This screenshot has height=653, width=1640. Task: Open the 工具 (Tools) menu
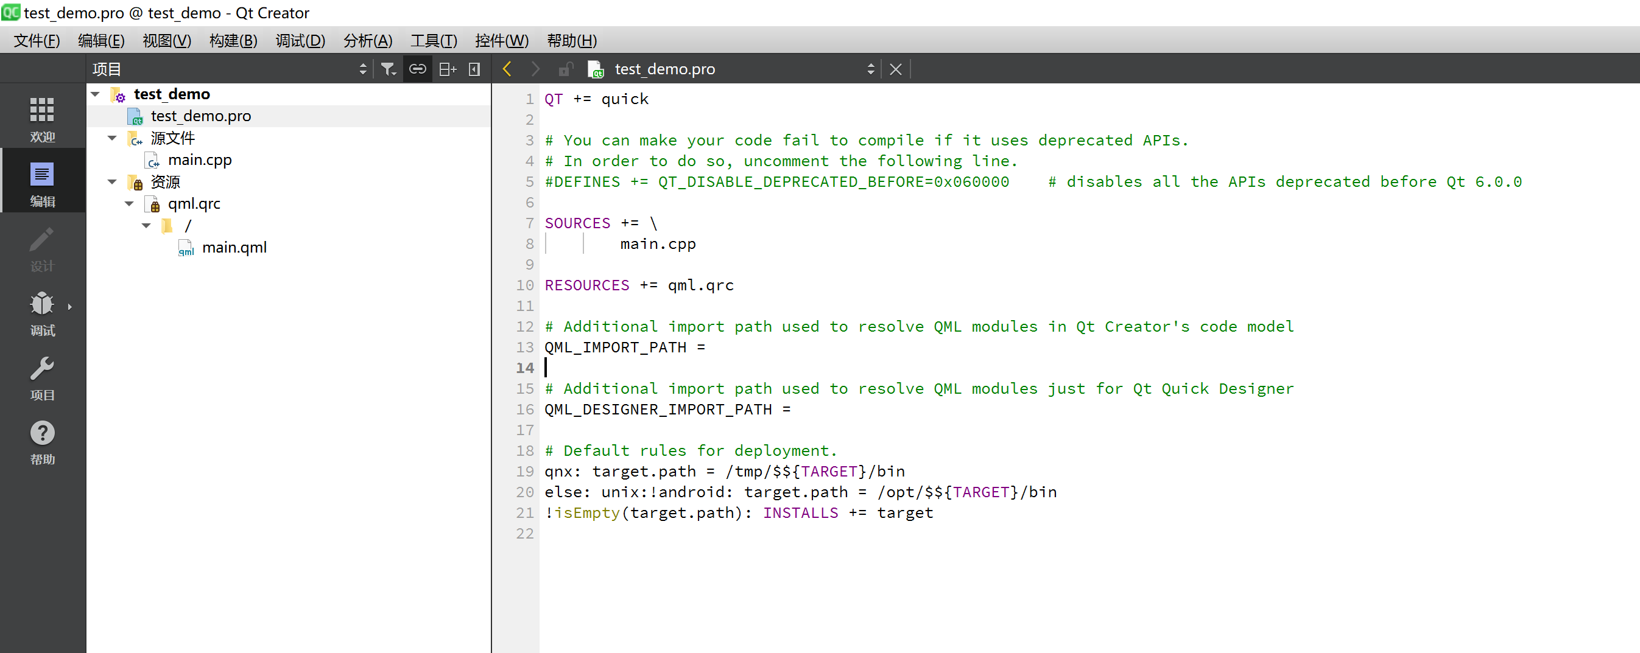[434, 41]
